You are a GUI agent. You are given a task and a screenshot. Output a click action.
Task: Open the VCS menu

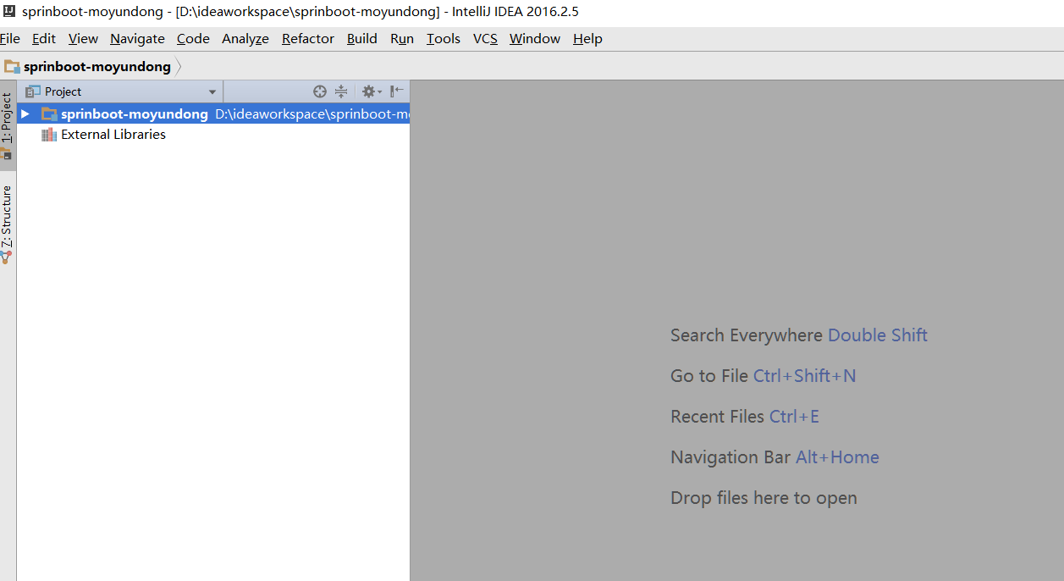pos(485,39)
